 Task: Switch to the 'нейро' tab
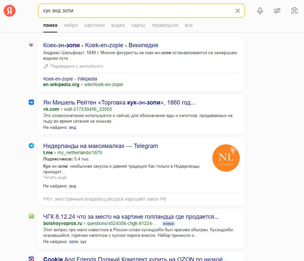71,25
